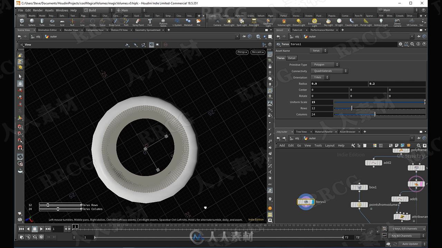The width and height of the screenshot is (442, 248).
Task: Switch to the Geometry Spreadsheet tab
Action: 148,30
